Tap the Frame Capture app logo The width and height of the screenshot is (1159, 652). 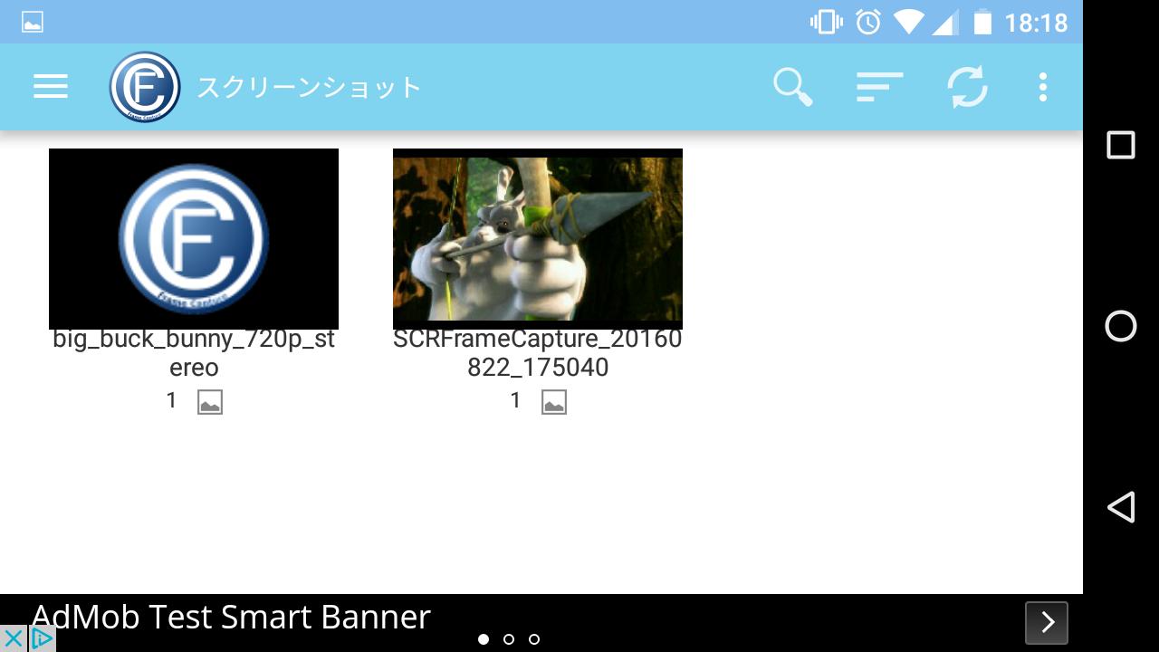(145, 87)
